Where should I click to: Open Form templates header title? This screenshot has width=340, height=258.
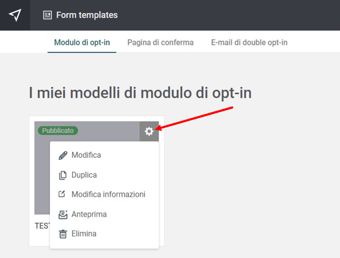point(87,15)
